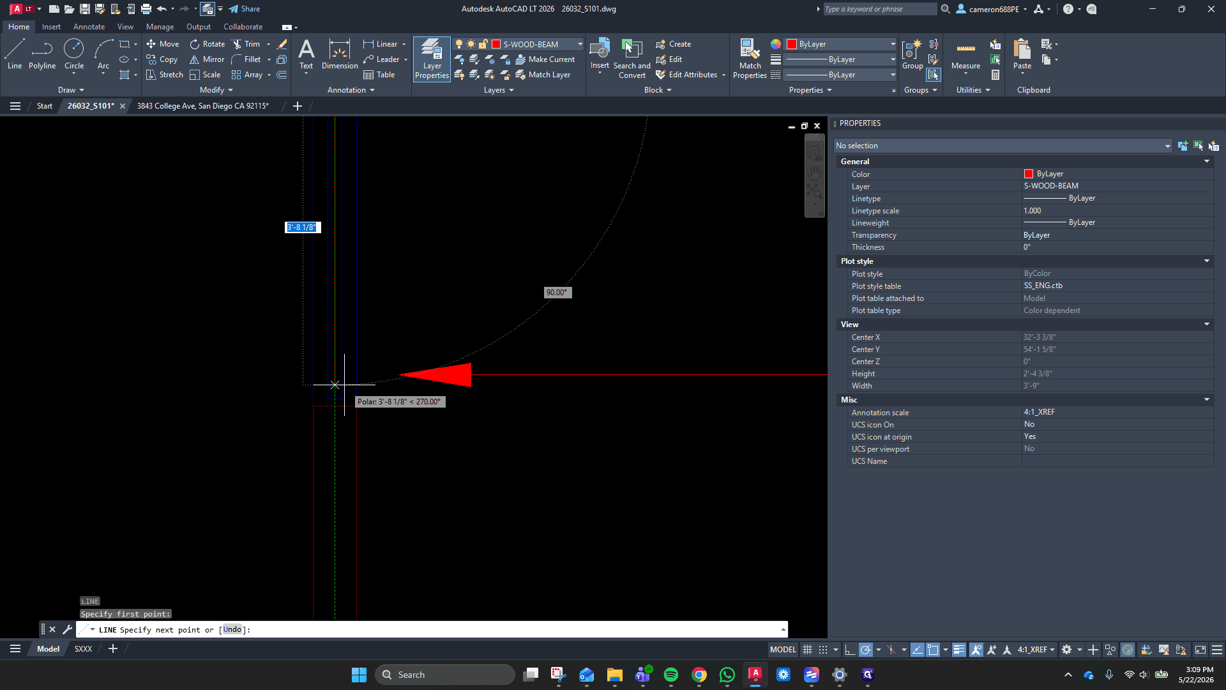Click the red S-WOOD-BEAM layer color swatch
This screenshot has height=690, width=1226.
(496, 44)
